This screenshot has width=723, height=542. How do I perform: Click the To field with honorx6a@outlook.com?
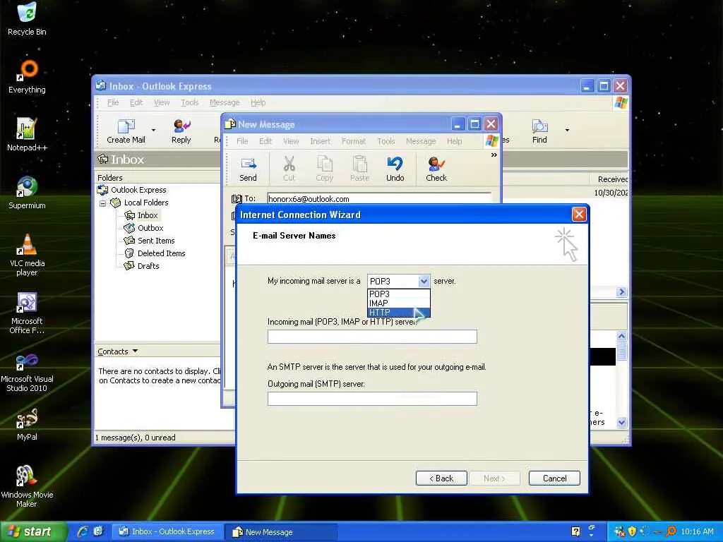379,198
